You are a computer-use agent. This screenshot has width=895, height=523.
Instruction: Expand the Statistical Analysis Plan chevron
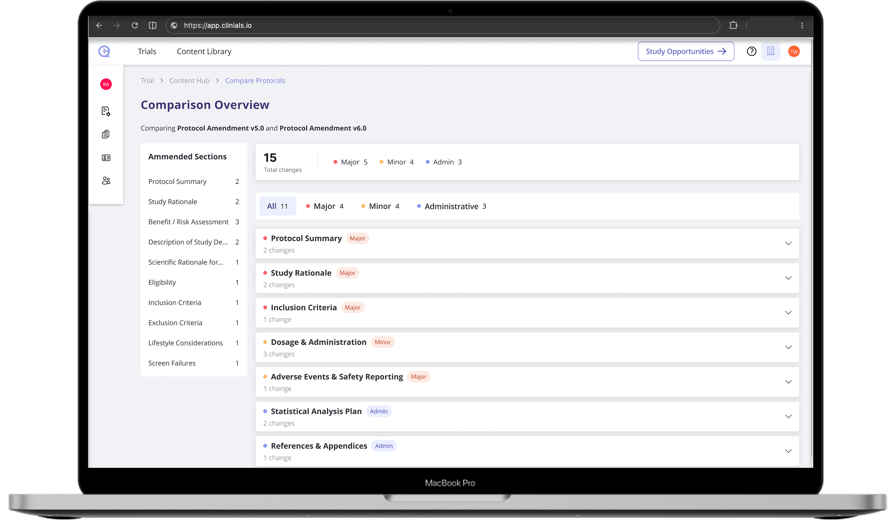click(788, 416)
